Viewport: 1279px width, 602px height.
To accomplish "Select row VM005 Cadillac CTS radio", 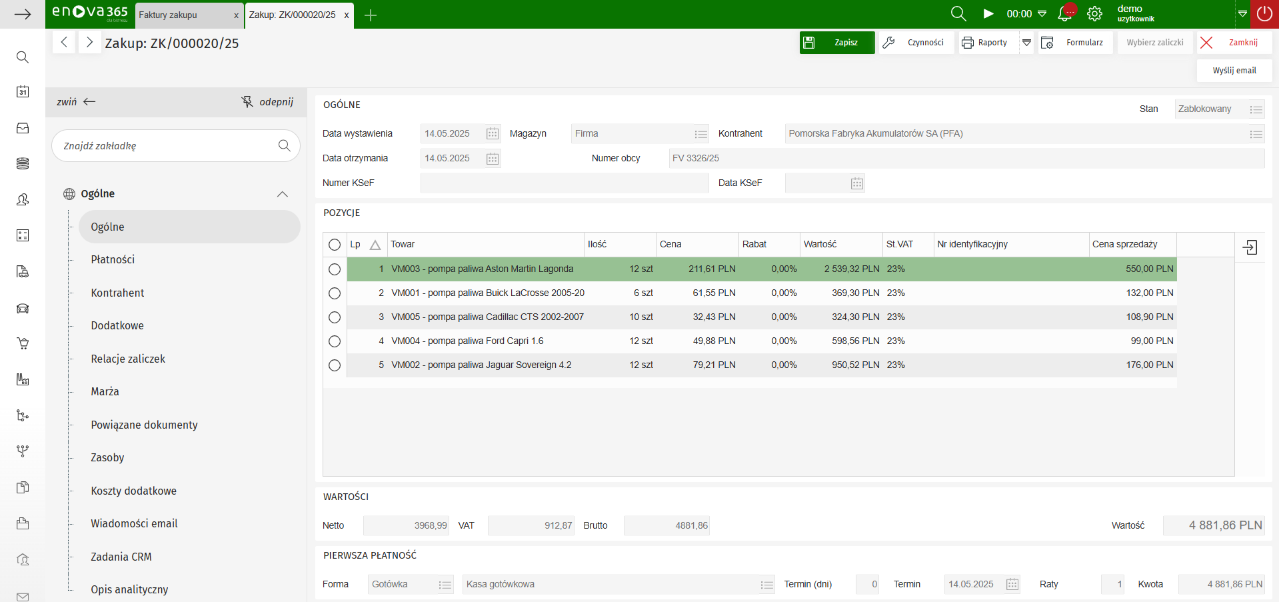I will [x=335, y=317].
